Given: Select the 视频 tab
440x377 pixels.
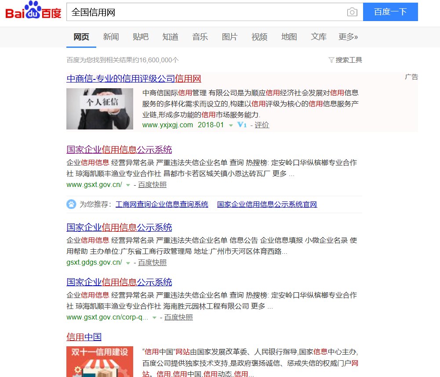Looking at the screenshot, I should [259, 37].
